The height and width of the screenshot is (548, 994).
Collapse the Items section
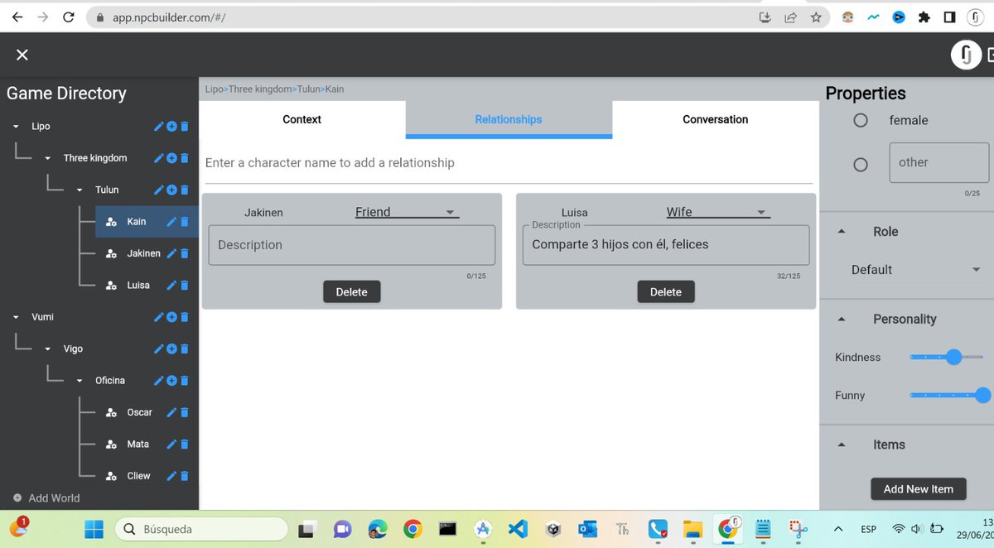pos(842,445)
